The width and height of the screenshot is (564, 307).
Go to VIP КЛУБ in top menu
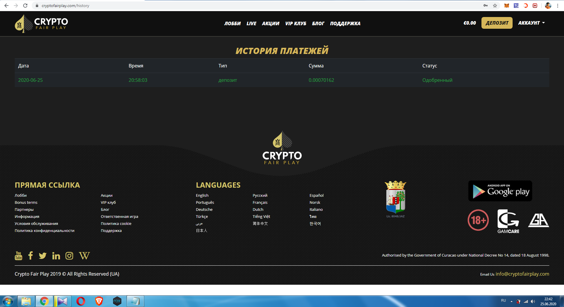coord(296,23)
